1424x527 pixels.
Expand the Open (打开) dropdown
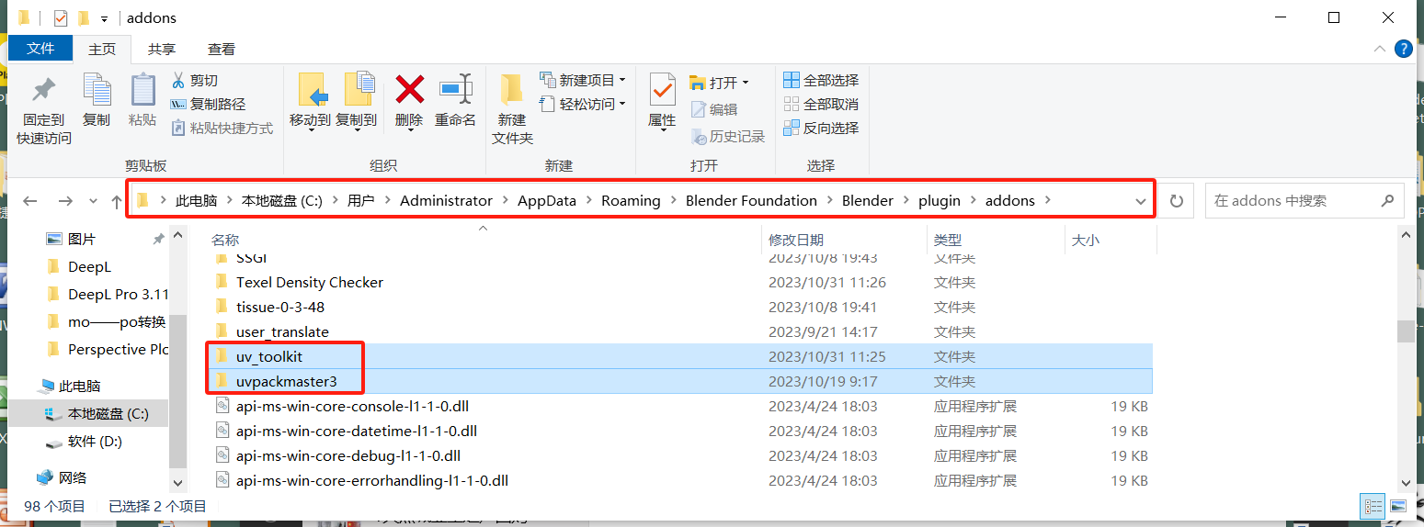[x=745, y=83]
